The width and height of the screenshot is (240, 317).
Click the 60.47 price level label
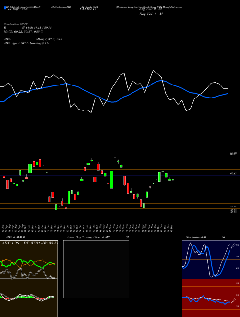(233, 174)
